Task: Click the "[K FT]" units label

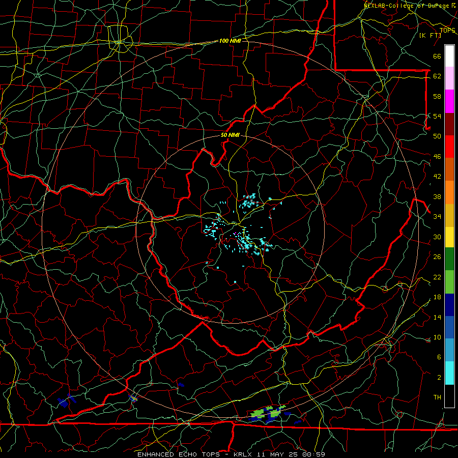Action: pos(430,36)
